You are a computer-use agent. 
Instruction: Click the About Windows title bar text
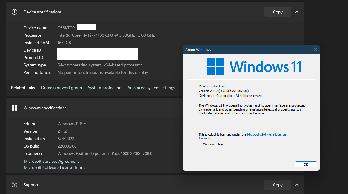[198, 50]
